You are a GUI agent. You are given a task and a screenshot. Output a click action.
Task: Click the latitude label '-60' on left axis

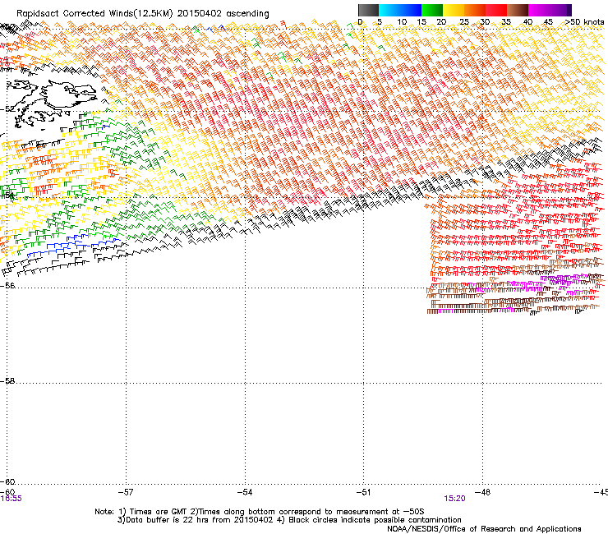[x=7, y=481]
